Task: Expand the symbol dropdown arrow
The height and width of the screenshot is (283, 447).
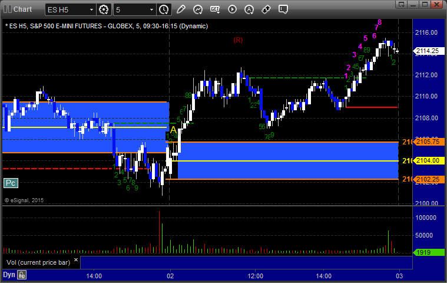Action: click(x=91, y=9)
